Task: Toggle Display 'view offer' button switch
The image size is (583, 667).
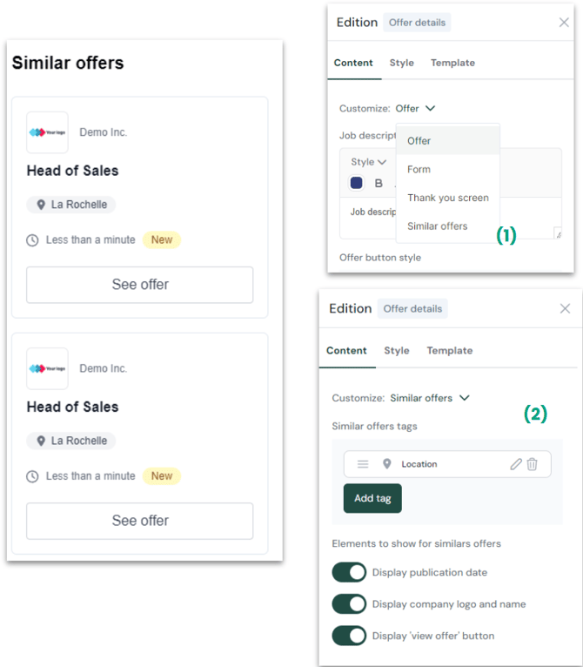Action: (x=349, y=636)
